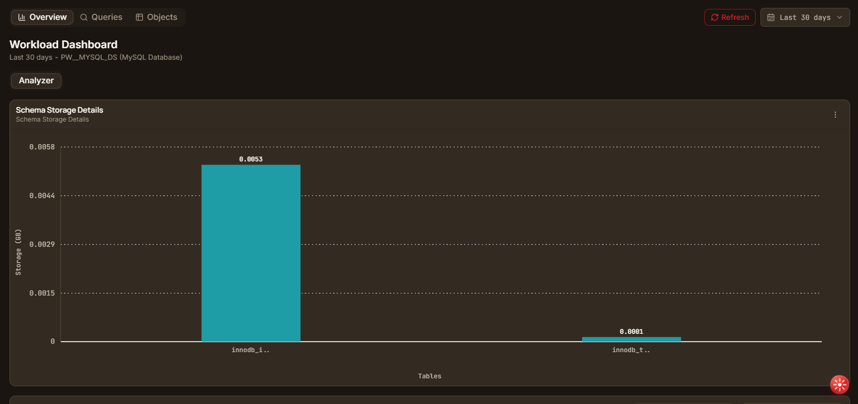Open the Last 30 days range dropdown
Image resolution: width=858 pixels, height=404 pixels.
click(x=805, y=17)
